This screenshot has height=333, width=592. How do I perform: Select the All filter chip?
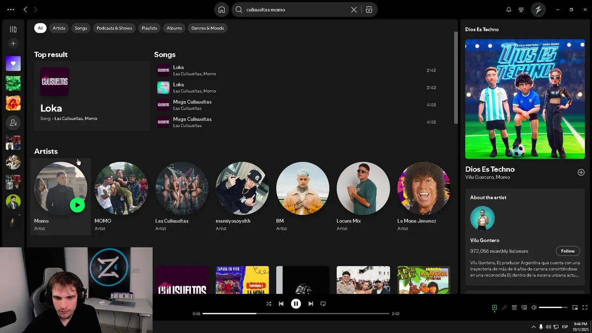tap(40, 28)
